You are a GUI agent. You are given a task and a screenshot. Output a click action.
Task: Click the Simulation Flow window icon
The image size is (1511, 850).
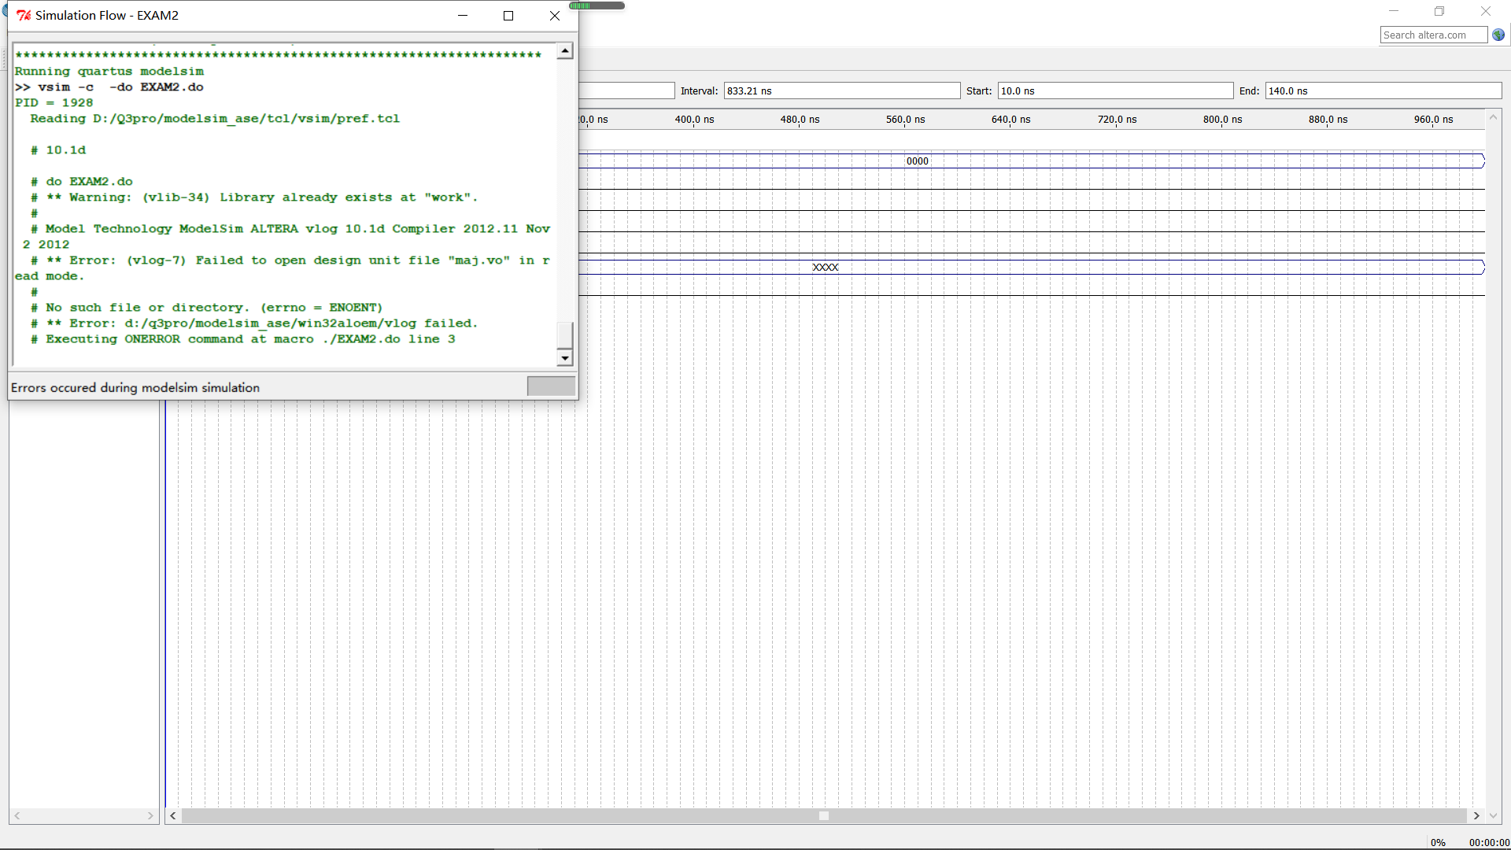coord(23,14)
